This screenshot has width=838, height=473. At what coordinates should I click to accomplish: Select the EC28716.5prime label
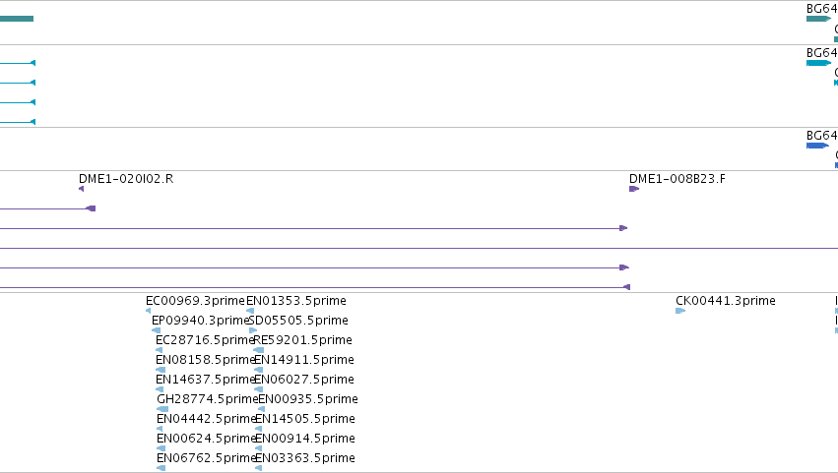205,340
